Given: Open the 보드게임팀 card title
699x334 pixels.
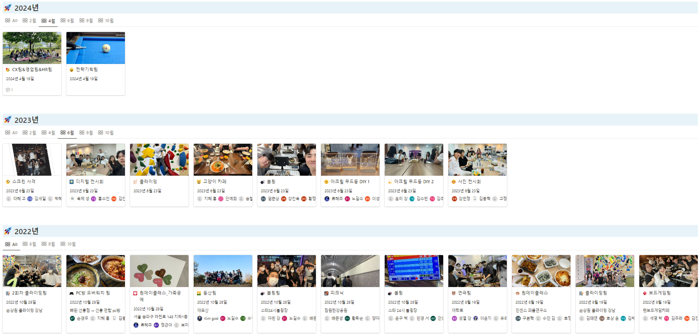Looking at the screenshot, I should coord(659,293).
